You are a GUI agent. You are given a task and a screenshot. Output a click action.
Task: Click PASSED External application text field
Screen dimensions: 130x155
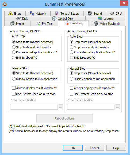click(x=34, y=107)
